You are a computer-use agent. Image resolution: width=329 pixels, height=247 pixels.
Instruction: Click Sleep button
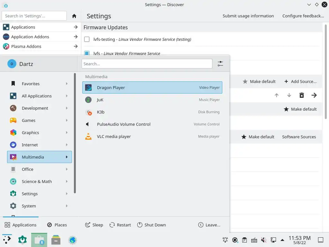(x=94, y=225)
